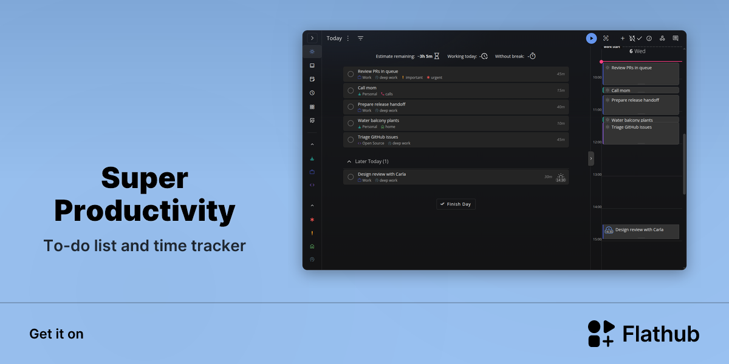The image size is (729, 364).
Task: Open Triage GitHub issues schedule block
Action: (x=641, y=134)
